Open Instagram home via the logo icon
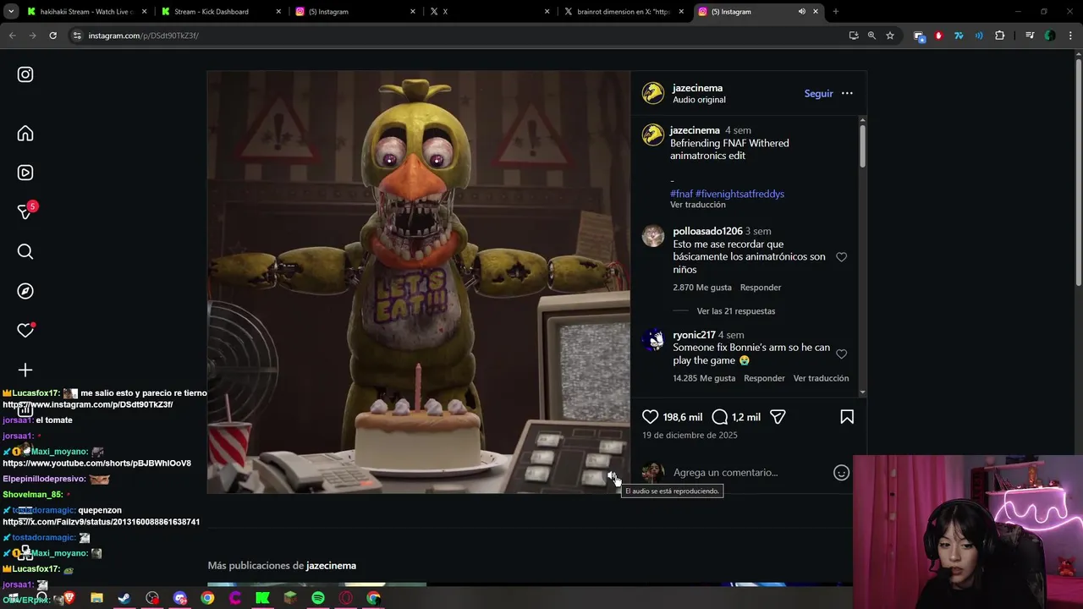The image size is (1083, 609). point(25,74)
